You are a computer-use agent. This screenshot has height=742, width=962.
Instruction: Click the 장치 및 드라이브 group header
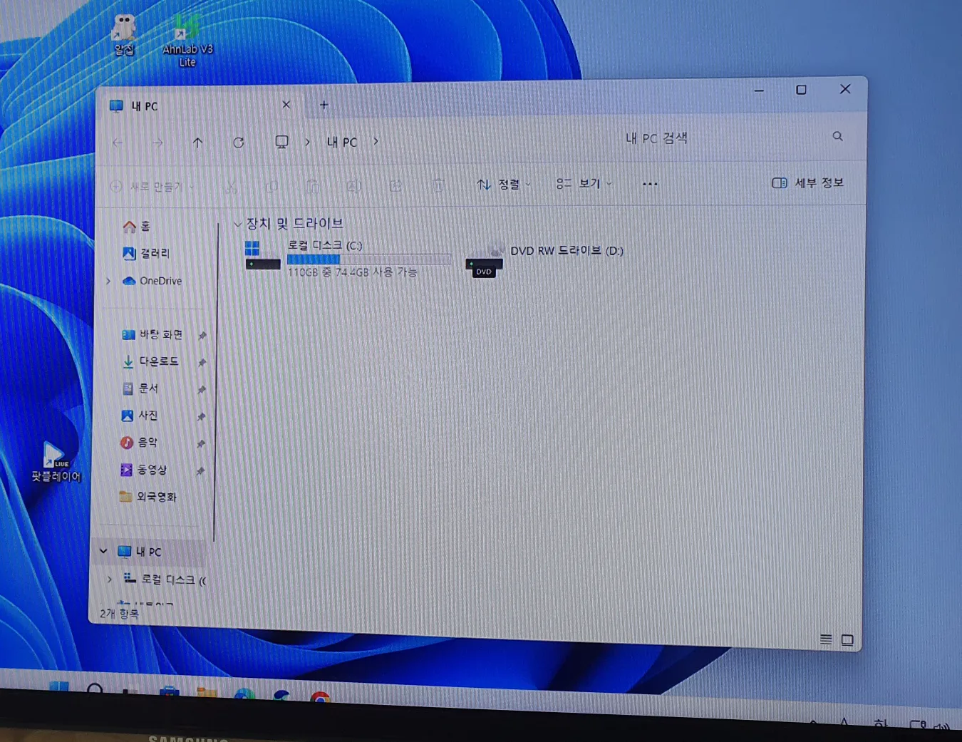(294, 224)
